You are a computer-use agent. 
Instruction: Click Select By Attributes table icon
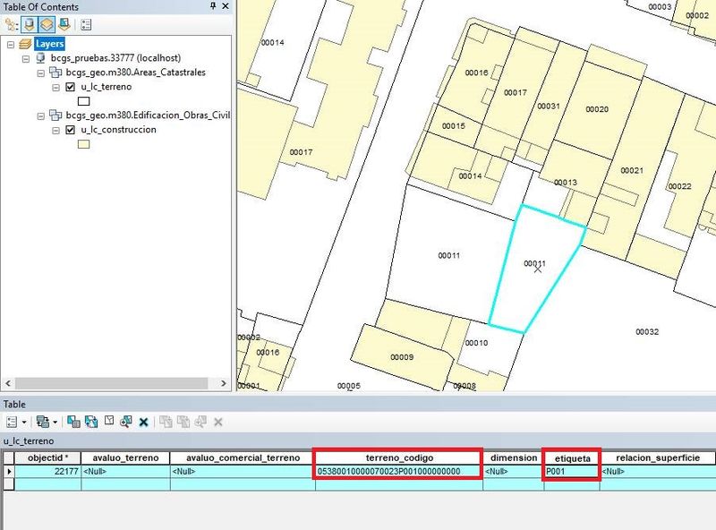(73, 422)
